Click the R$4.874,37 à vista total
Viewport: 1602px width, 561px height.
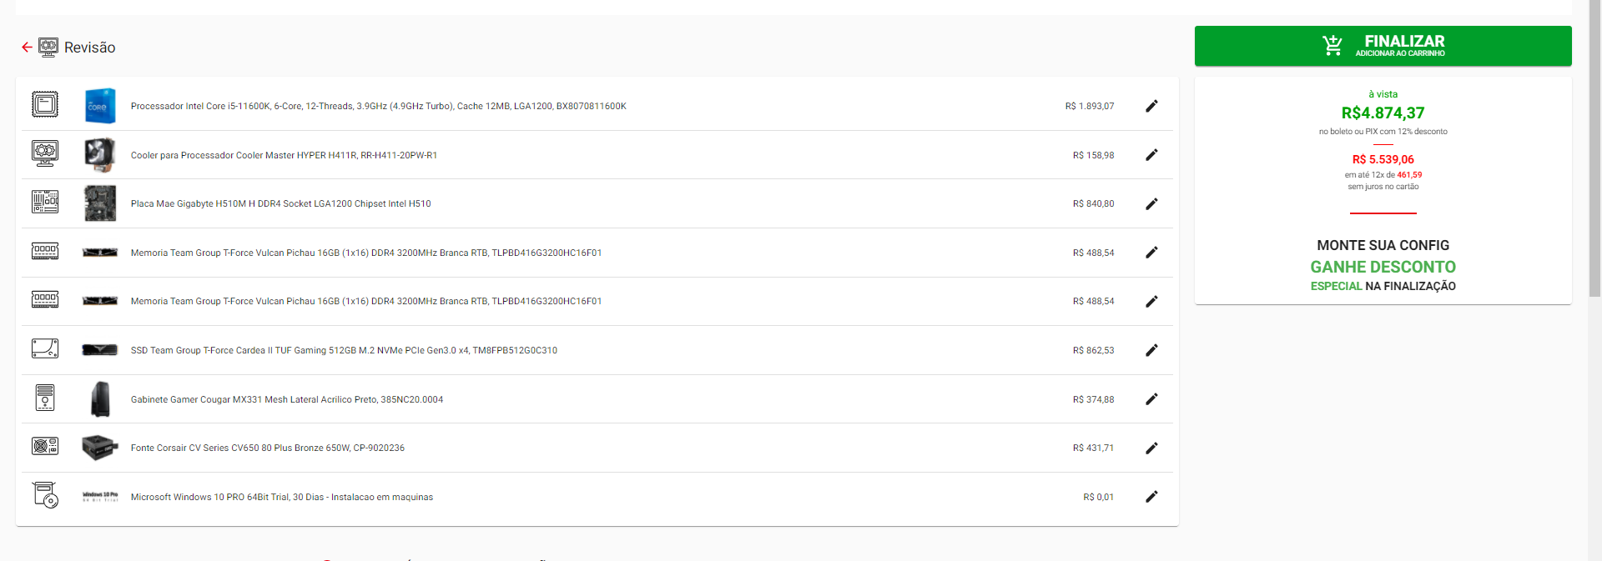coord(1383,113)
